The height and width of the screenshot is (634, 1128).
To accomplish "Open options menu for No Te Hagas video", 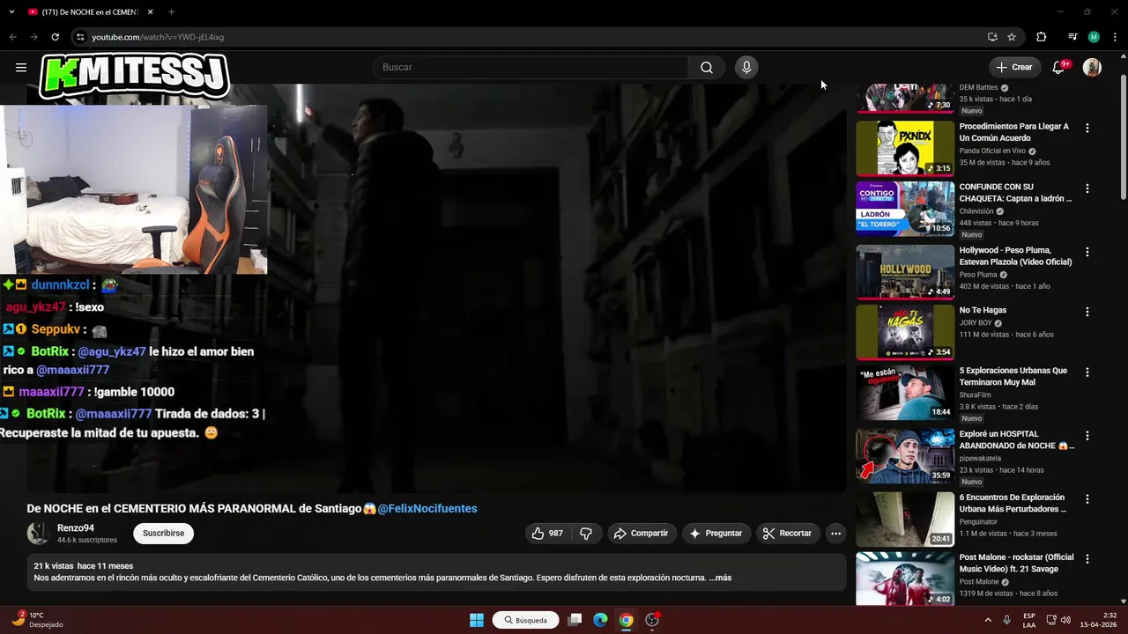I will 1087,312.
